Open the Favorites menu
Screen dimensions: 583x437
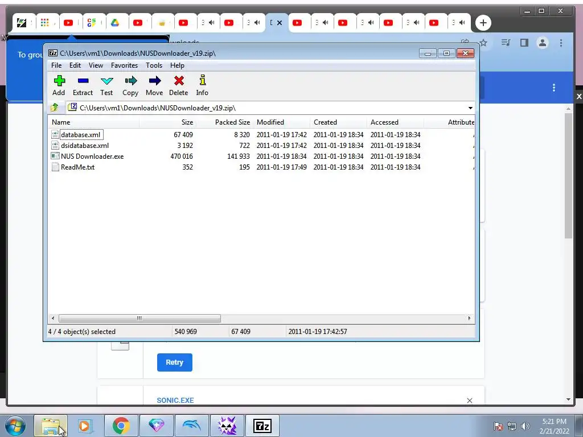[124, 65]
